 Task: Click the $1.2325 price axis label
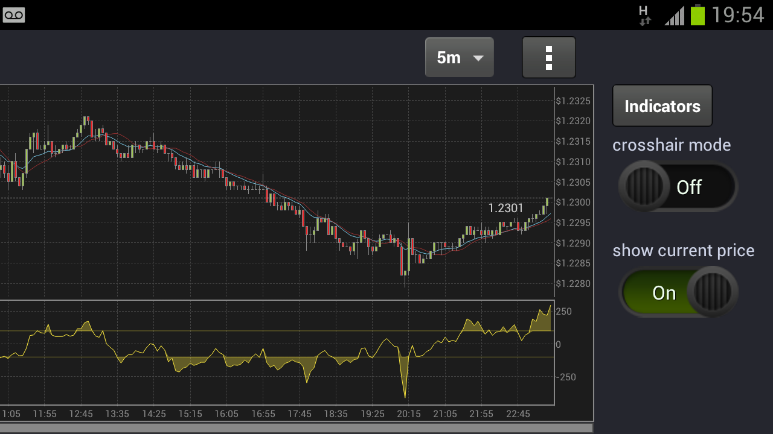click(573, 101)
